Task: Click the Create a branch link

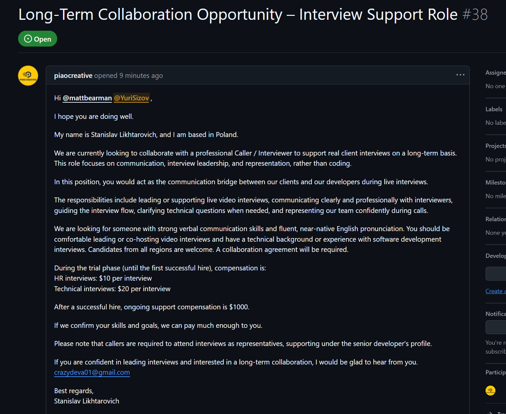Action: (x=495, y=291)
